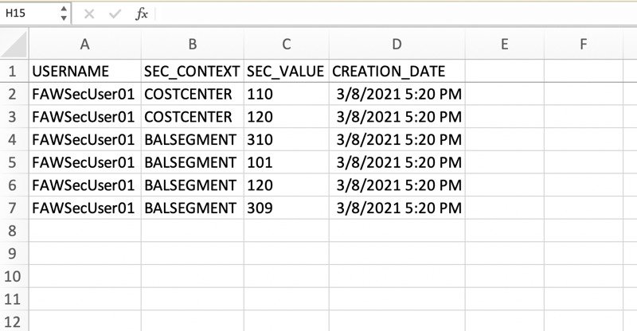Click the empty formula bar field

click(x=390, y=14)
